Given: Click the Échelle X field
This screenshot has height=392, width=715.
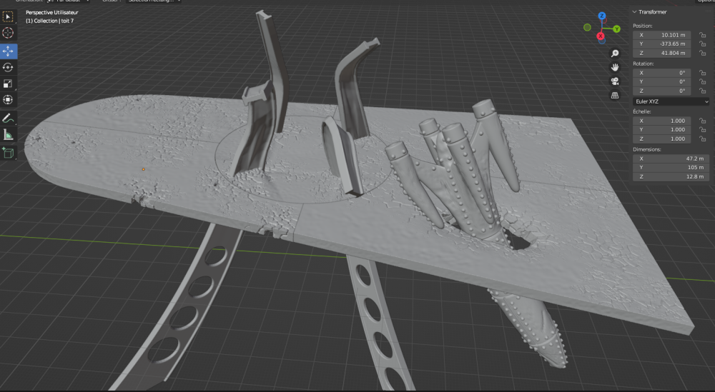Looking at the screenshot, I should [x=661, y=121].
